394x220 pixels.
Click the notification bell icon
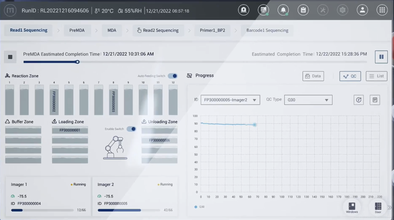[283, 10]
